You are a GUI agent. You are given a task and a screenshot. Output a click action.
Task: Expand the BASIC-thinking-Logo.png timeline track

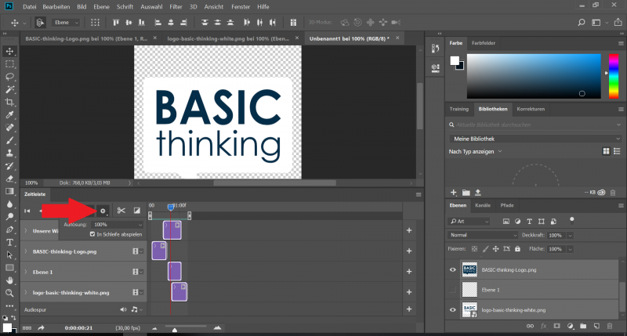click(x=26, y=251)
